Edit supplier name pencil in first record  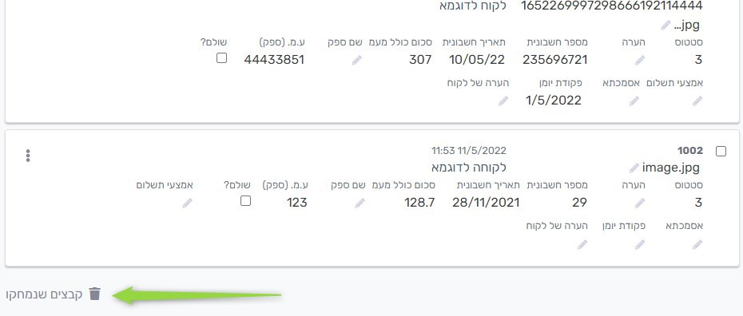(x=356, y=61)
